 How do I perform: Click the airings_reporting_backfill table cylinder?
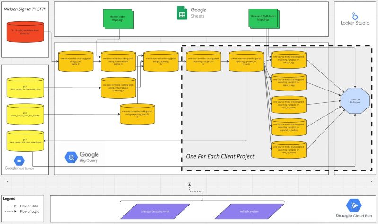pyautogui.click(x=137, y=114)
